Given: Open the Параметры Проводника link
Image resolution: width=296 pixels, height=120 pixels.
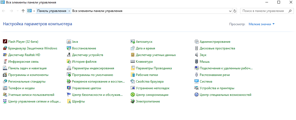Looking at the screenshot, I should [154, 68].
